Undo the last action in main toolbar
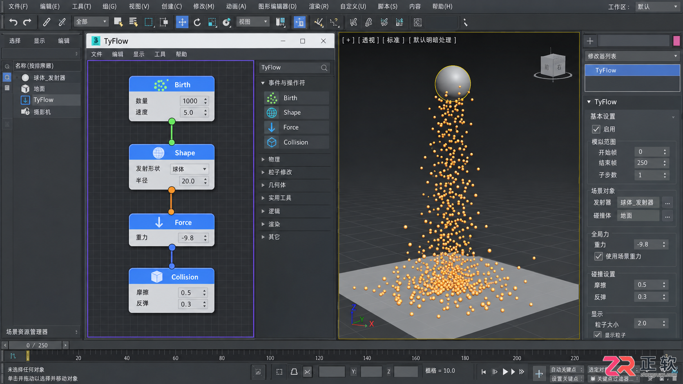Image resolution: width=683 pixels, height=384 pixels. point(13,22)
